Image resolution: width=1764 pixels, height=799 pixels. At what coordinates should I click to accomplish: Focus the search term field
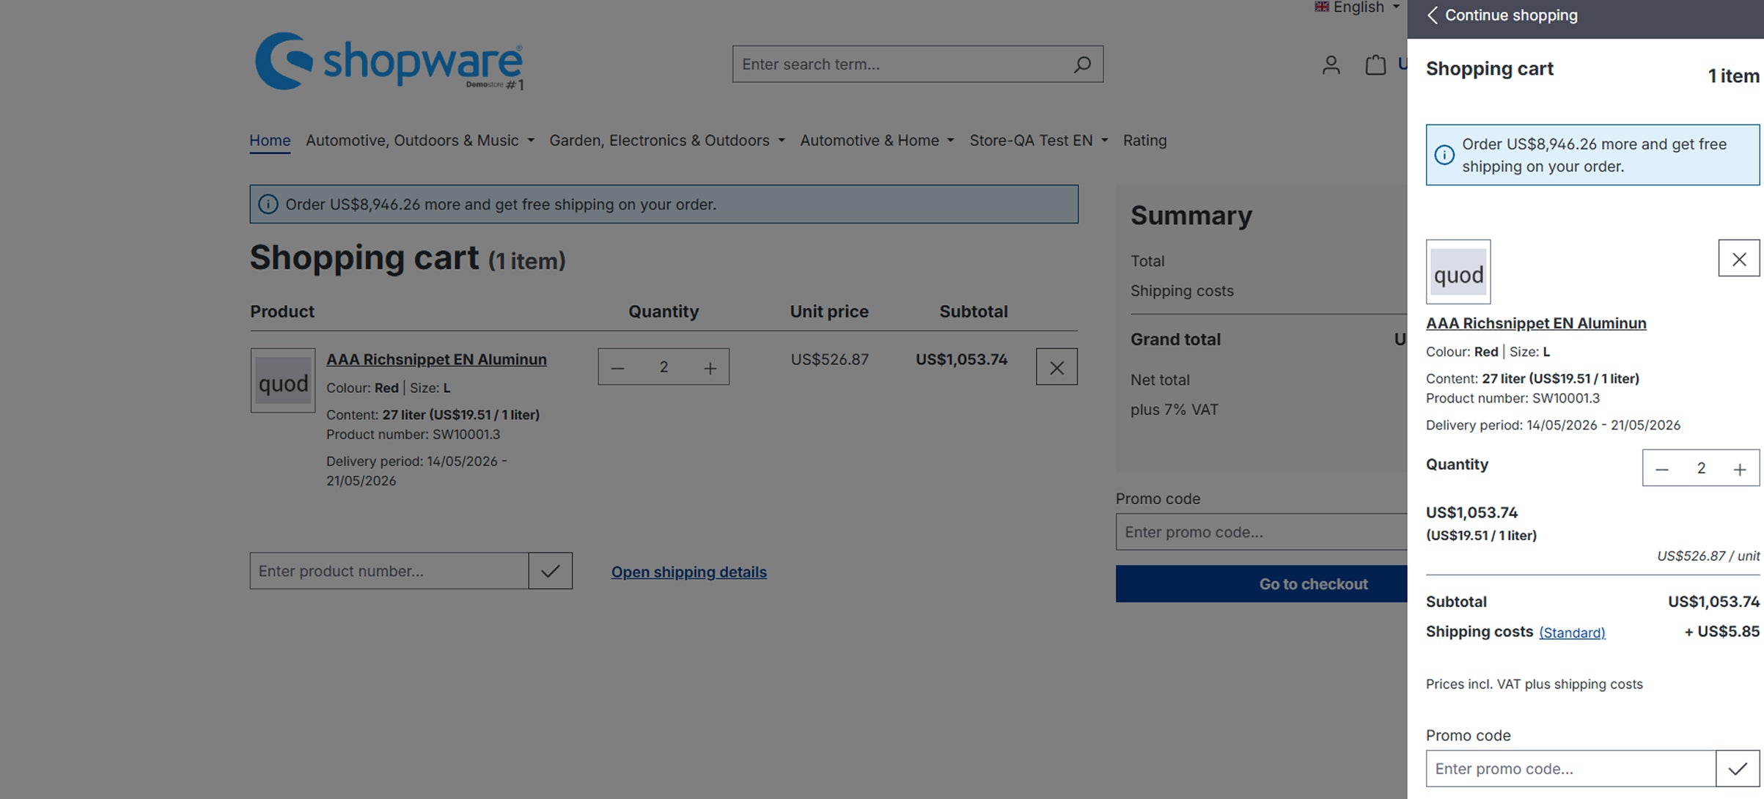(x=898, y=65)
